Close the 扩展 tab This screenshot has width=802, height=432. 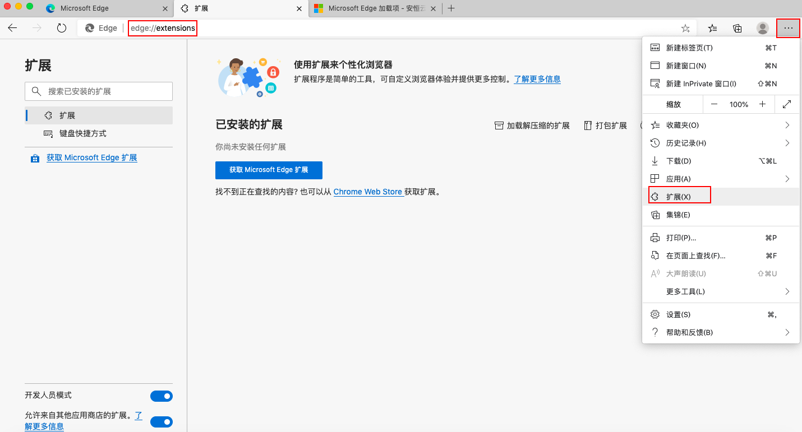299,8
